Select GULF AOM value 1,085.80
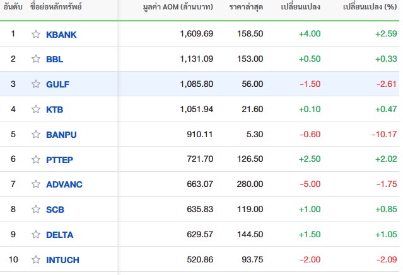Image resolution: width=403 pixels, height=275 pixels. click(x=197, y=84)
